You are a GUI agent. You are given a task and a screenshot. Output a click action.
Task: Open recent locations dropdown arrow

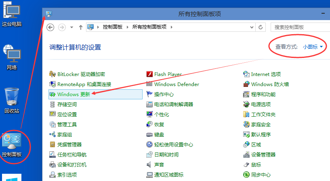[71, 27]
